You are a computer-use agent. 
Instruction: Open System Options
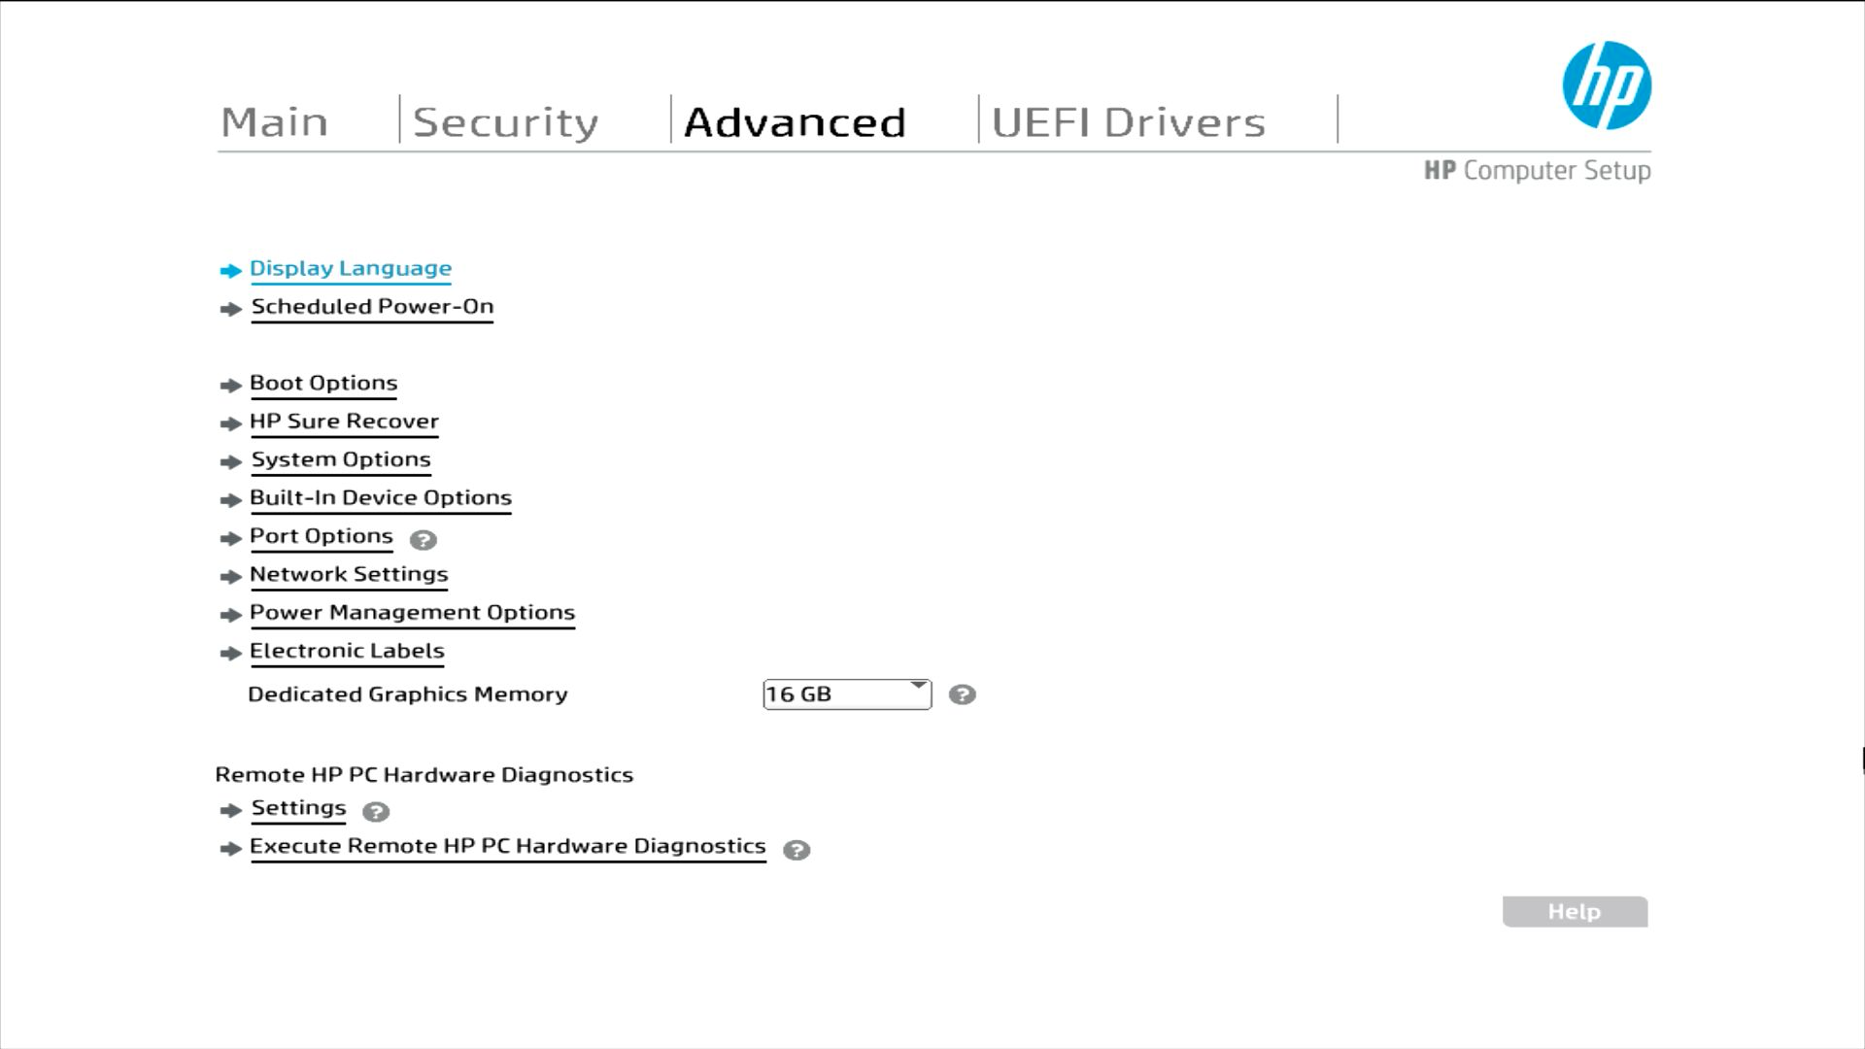pyautogui.click(x=341, y=459)
